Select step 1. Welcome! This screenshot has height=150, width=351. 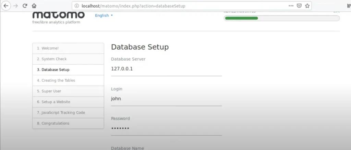(x=68, y=48)
